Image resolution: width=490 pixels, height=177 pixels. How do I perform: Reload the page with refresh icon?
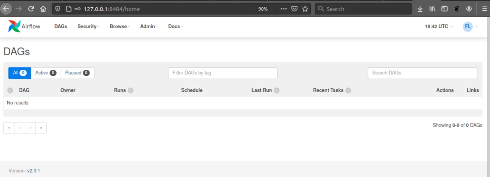coord(31,9)
